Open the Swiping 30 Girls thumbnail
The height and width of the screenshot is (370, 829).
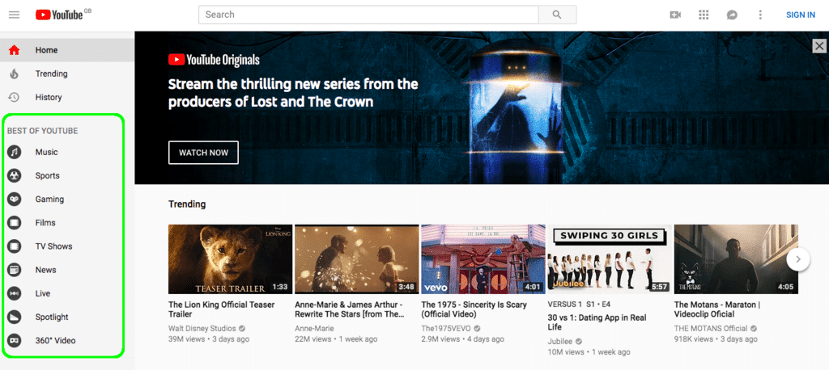610,259
